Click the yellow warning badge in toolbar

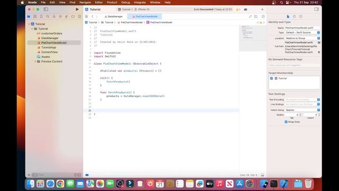coord(238,10)
